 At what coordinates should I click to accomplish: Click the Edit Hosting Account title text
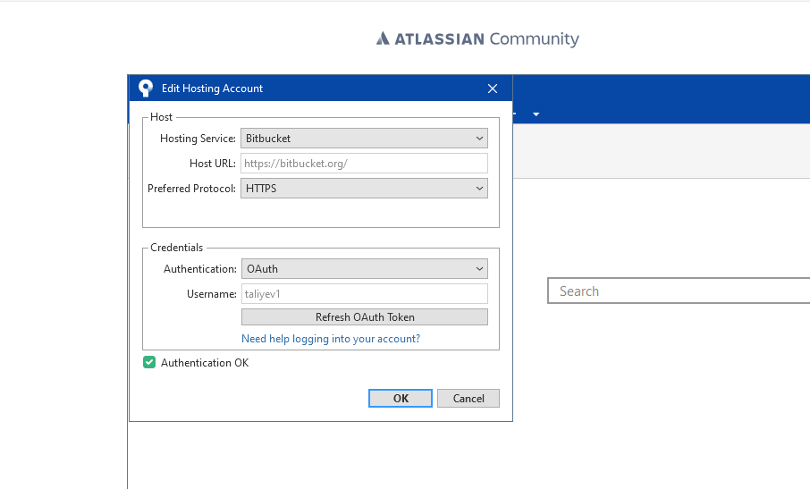pyautogui.click(x=212, y=89)
